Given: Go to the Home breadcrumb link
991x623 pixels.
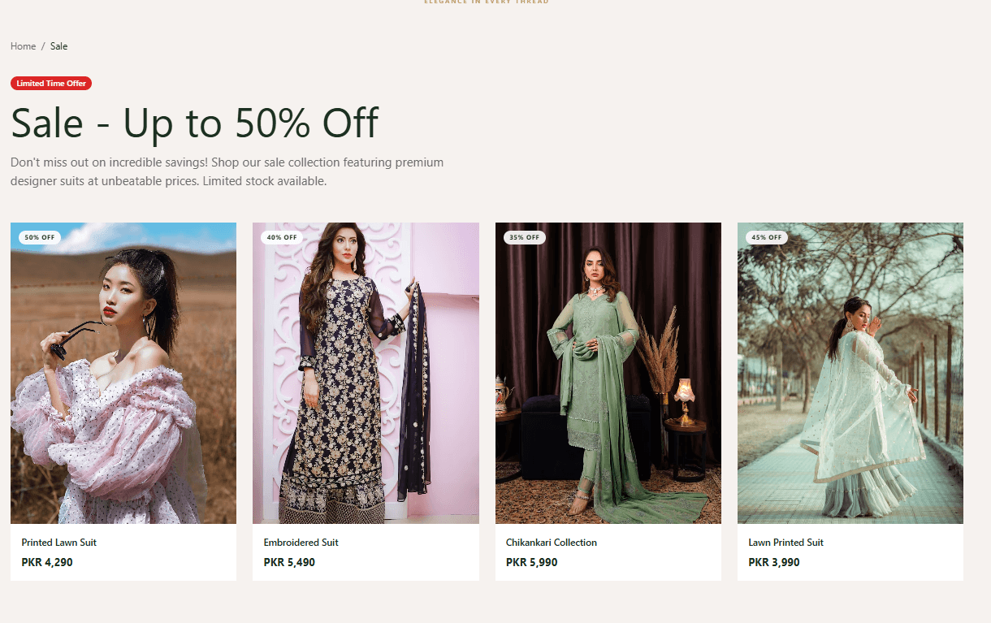Looking at the screenshot, I should (23, 46).
